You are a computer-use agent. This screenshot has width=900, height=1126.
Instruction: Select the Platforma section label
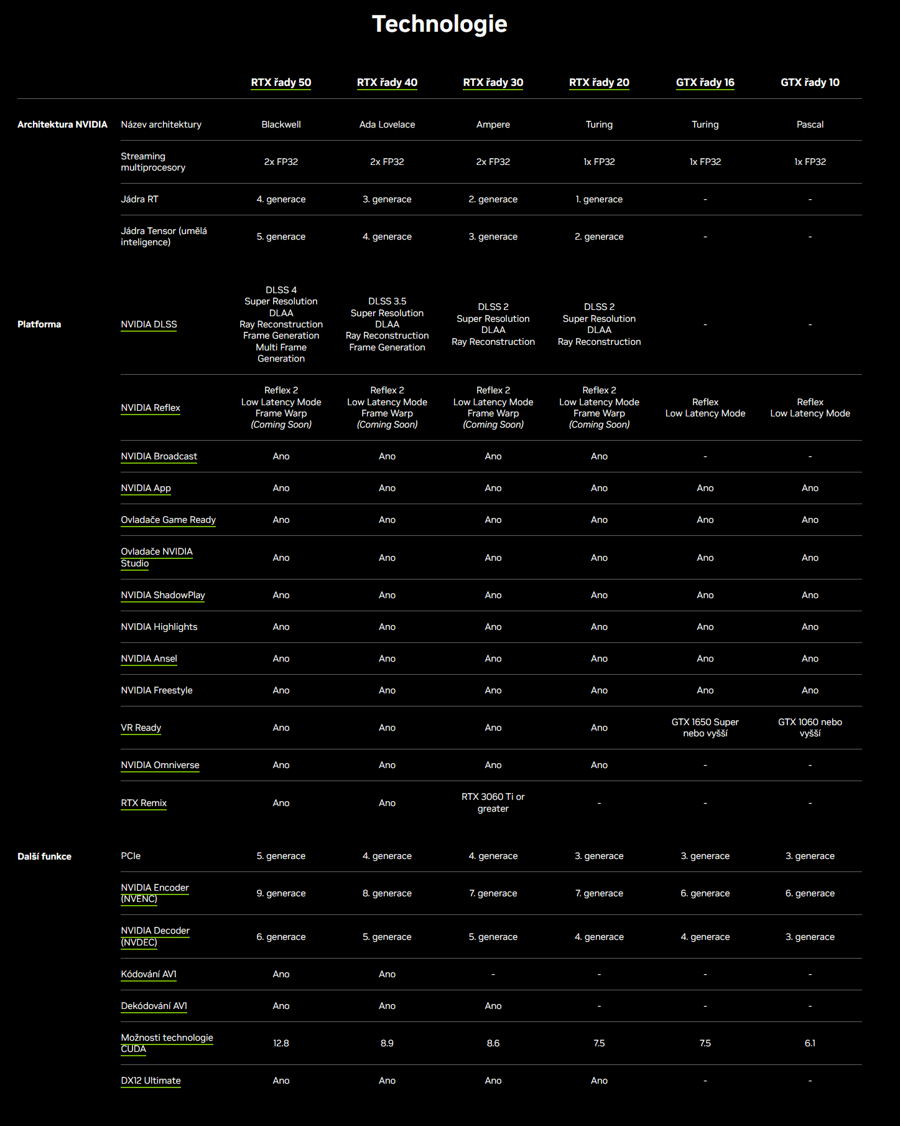coord(39,324)
